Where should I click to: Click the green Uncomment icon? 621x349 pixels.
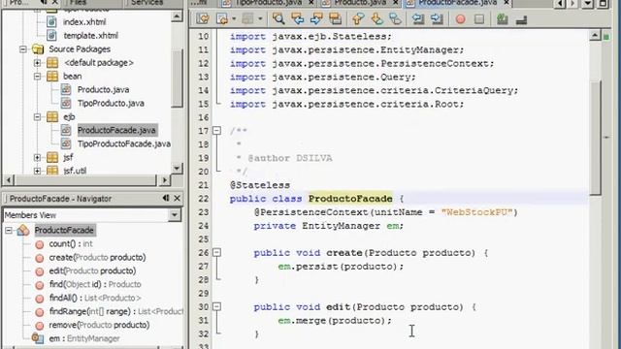[503, 18]
